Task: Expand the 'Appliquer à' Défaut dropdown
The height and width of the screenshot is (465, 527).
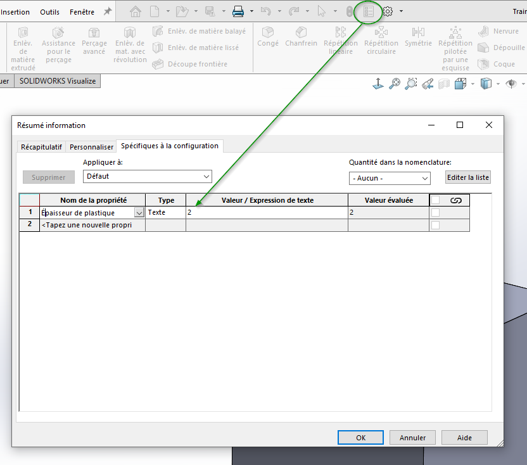Action: tap(206, 177)
